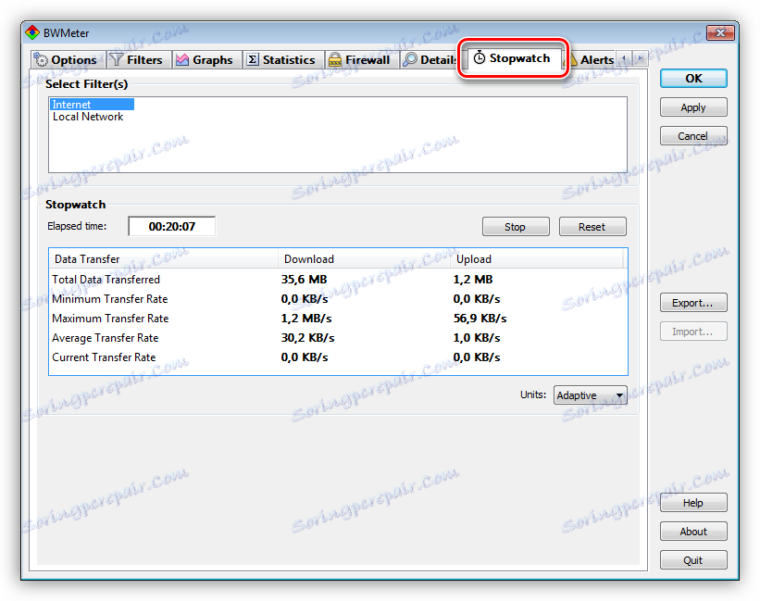Click the Alerts tab warning icon
This screenshot has height=601, width=760.
click(x=572, y=59)
